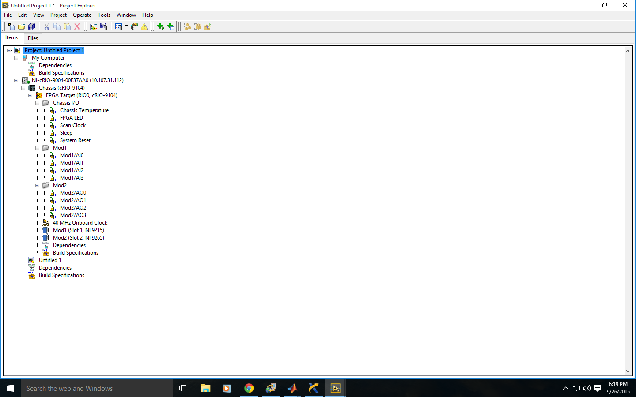Click the Compile toolbar icon
Viewport: 636px width, 397px height.
93,26
